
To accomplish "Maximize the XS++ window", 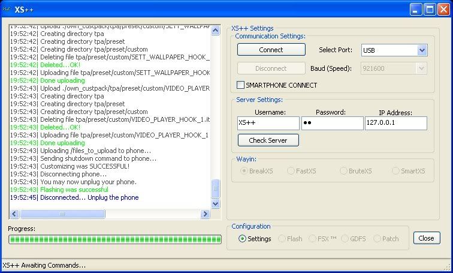I will tap(429, 9).
